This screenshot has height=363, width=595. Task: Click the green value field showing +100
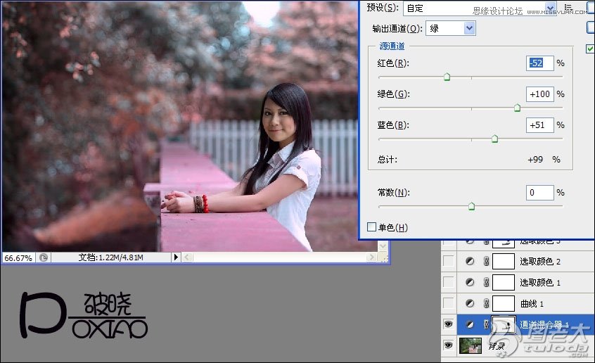[539, 94]
